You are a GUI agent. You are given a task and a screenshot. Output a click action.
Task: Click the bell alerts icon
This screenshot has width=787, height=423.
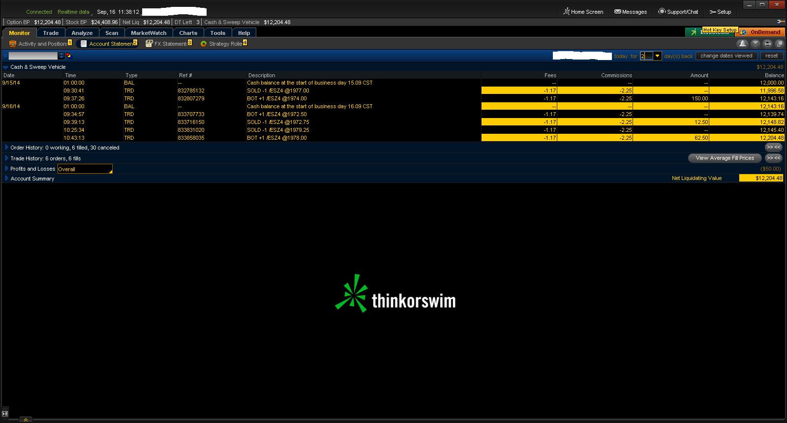point(743,44)
